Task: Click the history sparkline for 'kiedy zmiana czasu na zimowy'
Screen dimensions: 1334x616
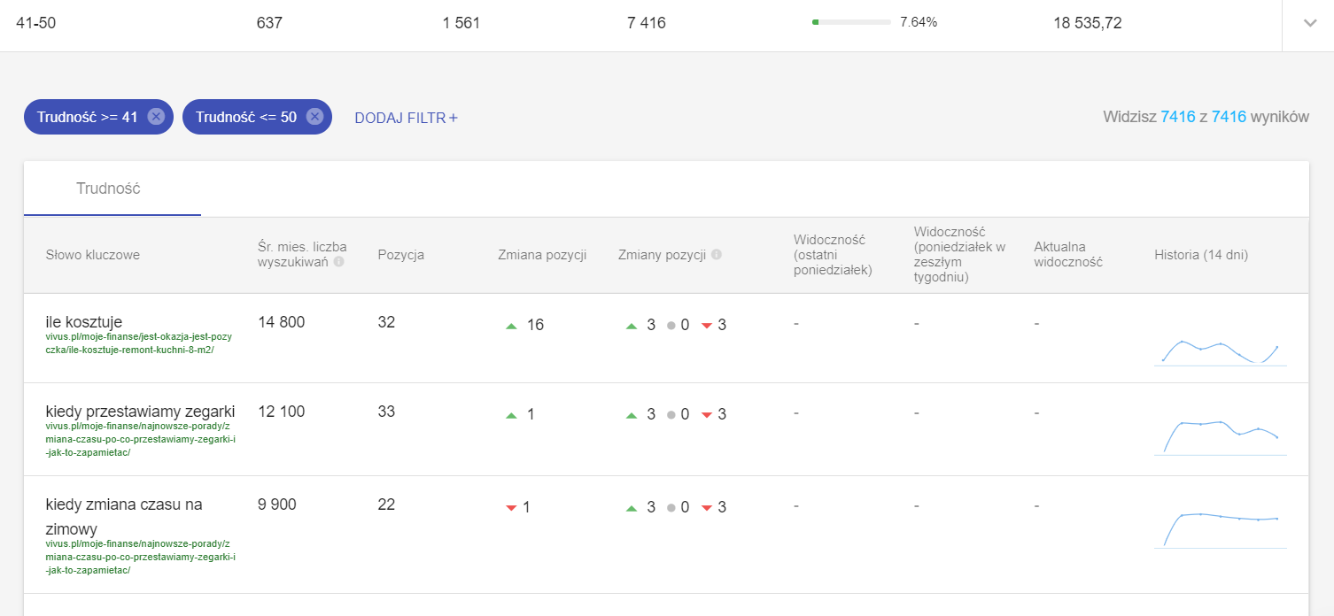Action: 1221,530
